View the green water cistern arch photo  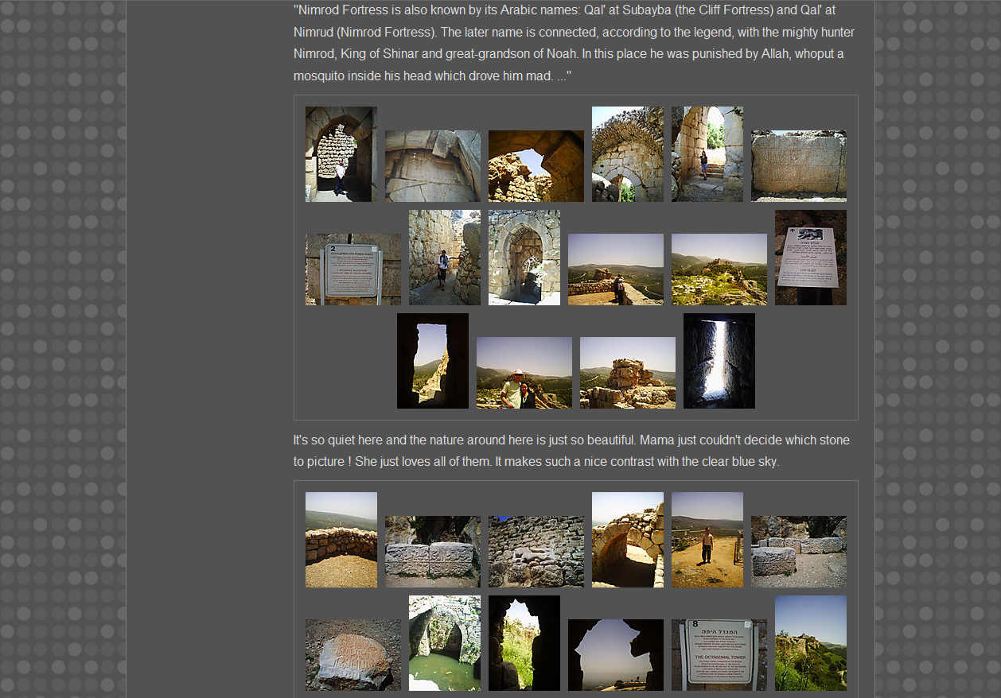click(x=444, y=642)
